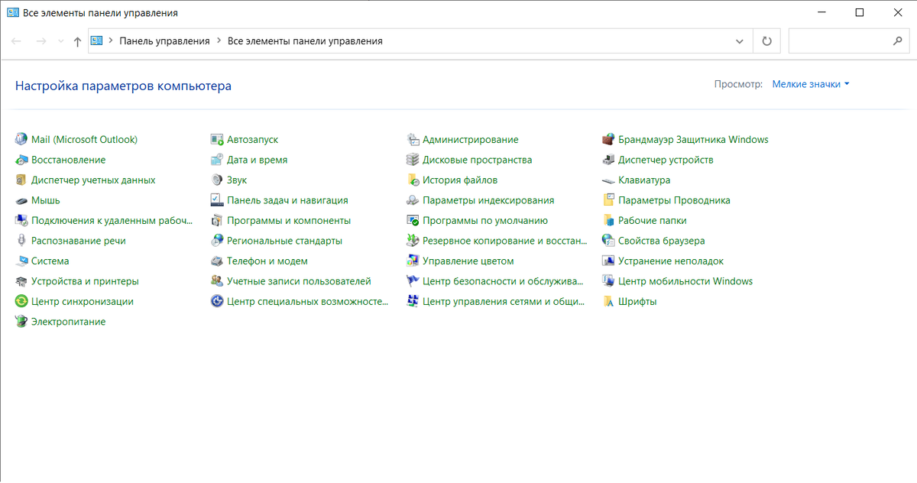917x483 pixels.
Task: Click the Звук speaker icon
Action: point(216,180)
